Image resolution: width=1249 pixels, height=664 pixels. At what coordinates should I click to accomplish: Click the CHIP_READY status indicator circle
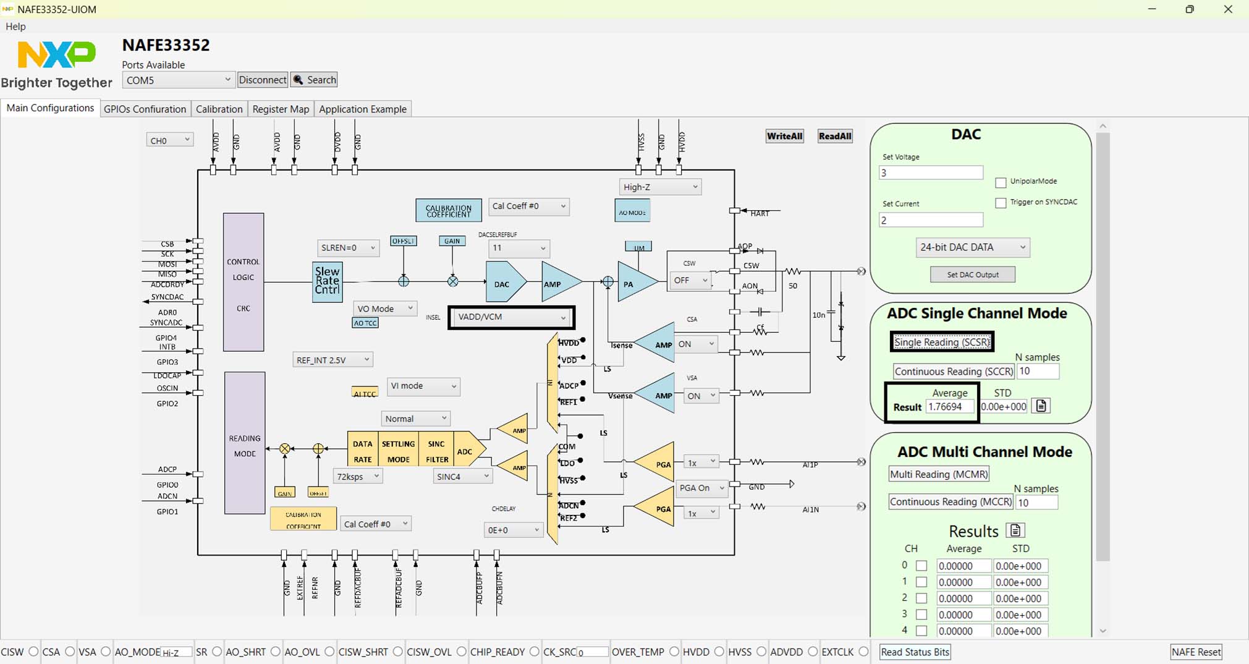[535, 651]
